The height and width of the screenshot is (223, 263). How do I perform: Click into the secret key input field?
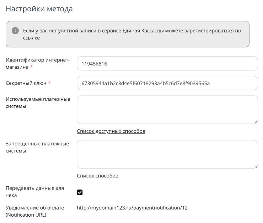[167, 83]
